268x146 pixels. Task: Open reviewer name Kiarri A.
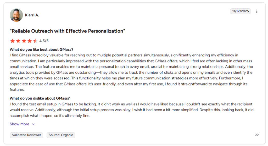32,15
